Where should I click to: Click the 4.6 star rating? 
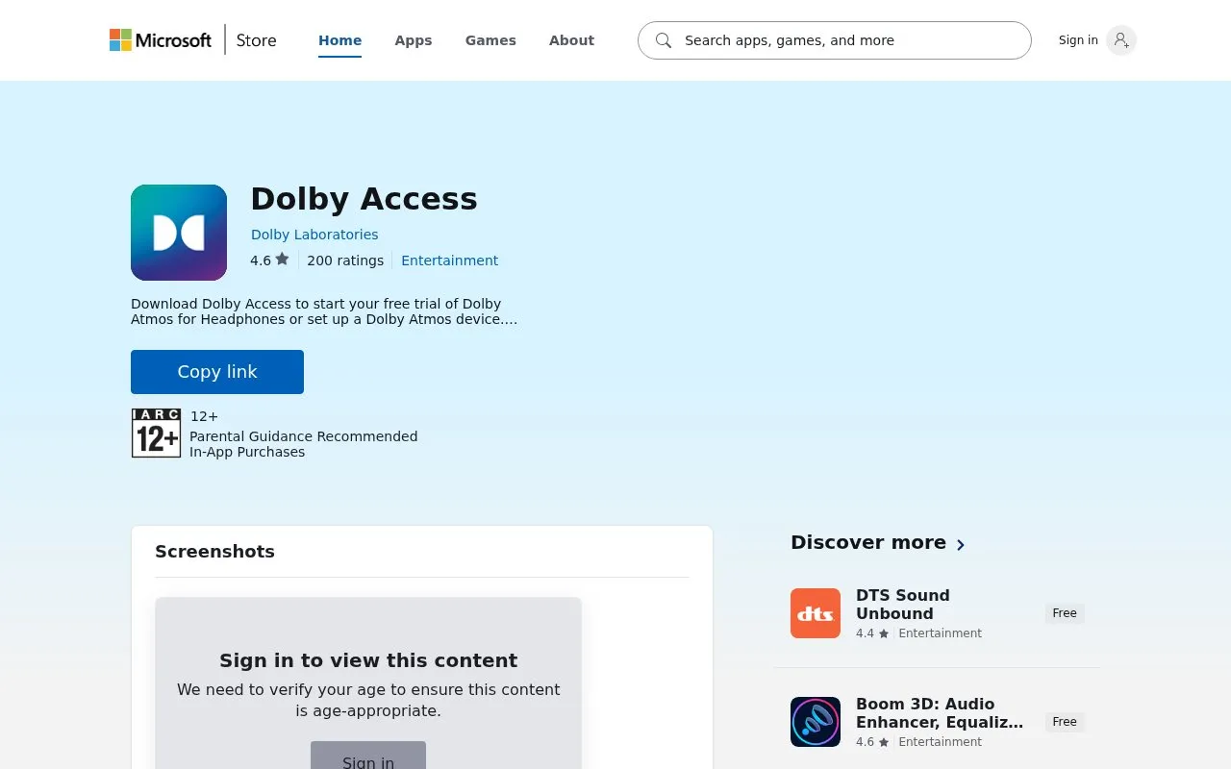pos(269,260)
